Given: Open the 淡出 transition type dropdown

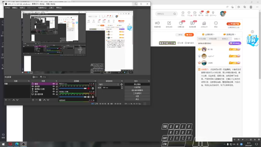Looking at the screenshot, I should pyautogui.click(x=109, y=85).
